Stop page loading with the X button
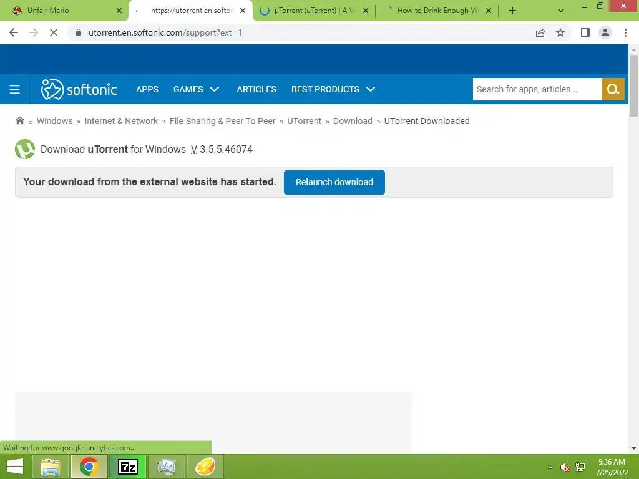 tap(54, 32)
